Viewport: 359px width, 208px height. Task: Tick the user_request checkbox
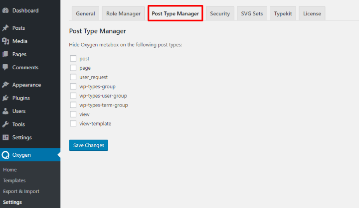pyautogui.click(x=73, y=77)
